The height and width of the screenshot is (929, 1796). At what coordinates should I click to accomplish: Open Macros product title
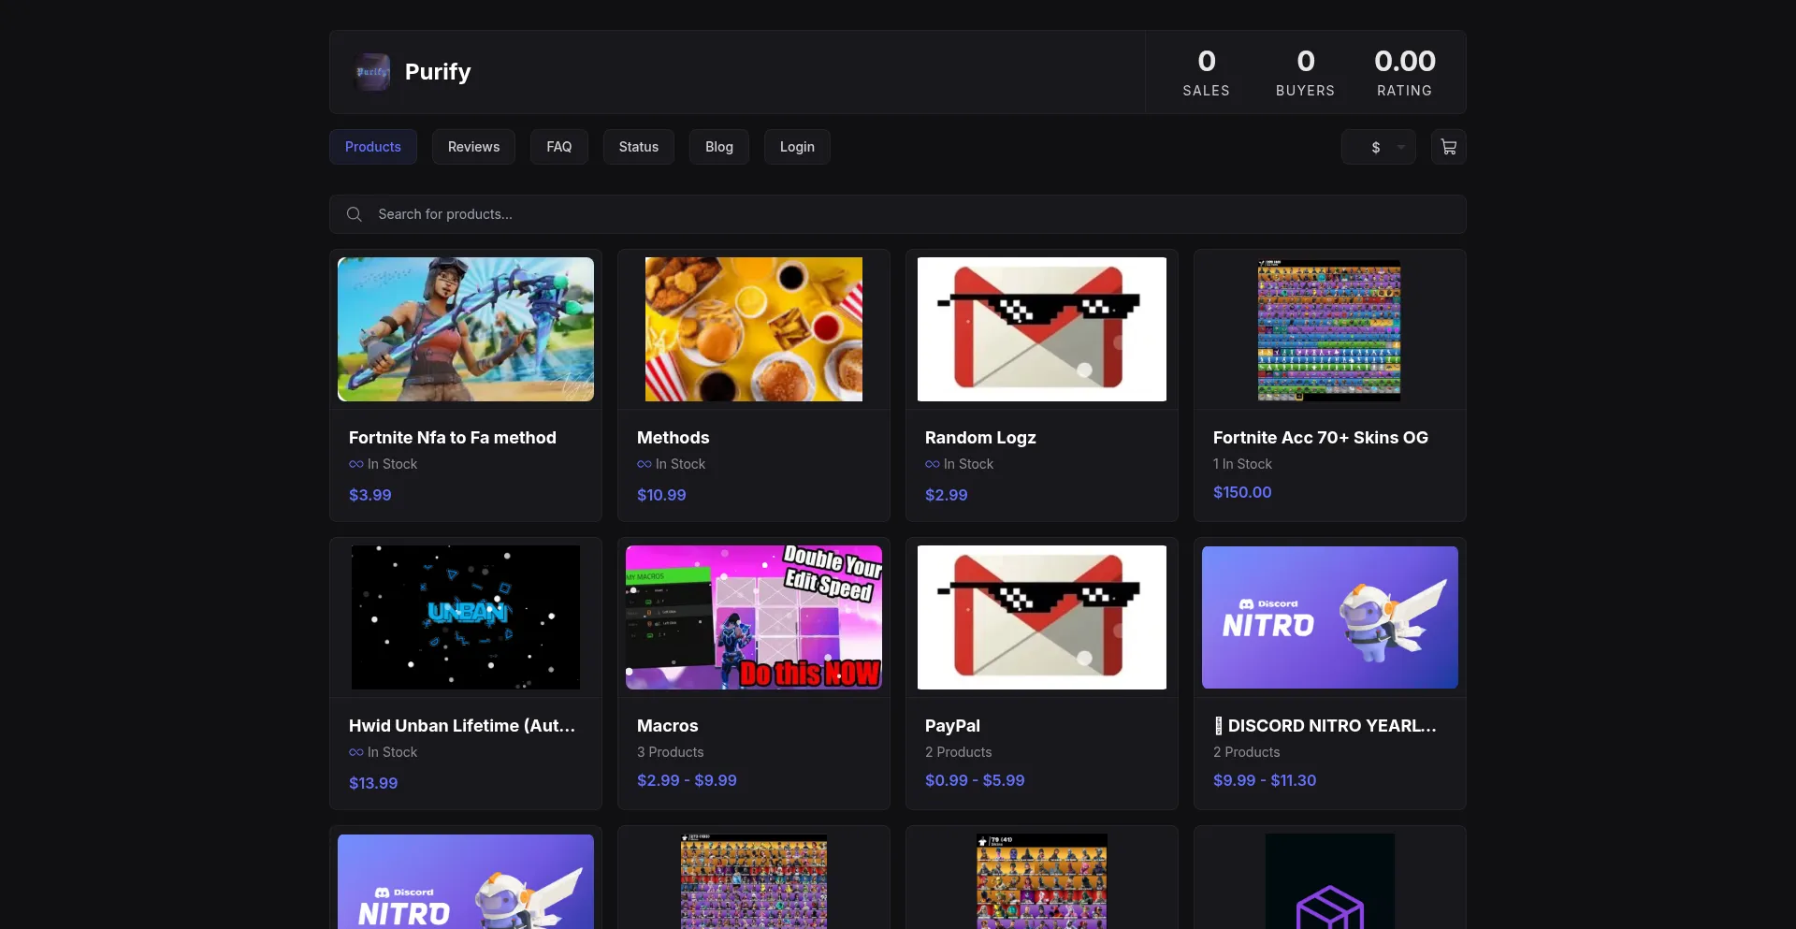[x=667, y=726]
